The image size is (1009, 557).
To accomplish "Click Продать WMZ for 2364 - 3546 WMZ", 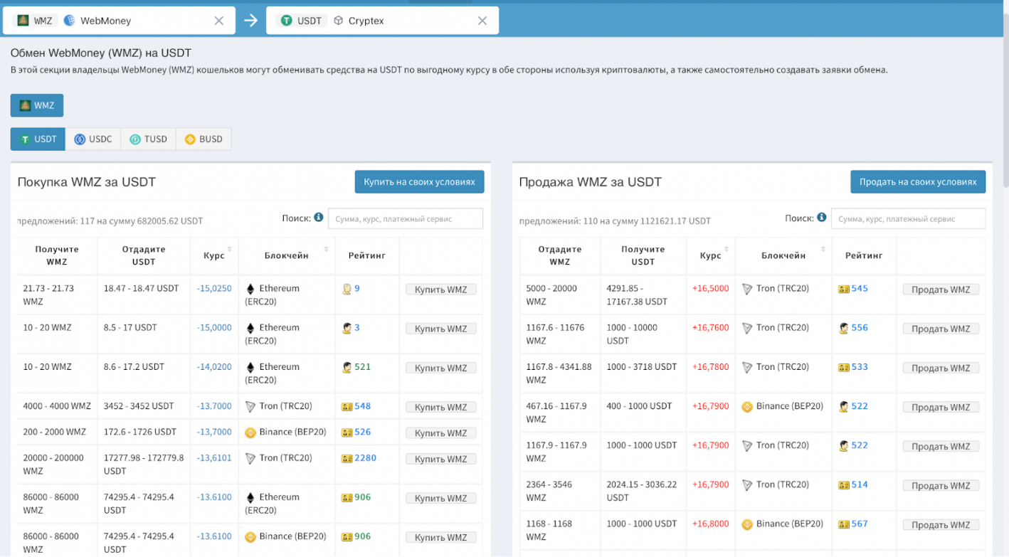I will (941, 485).
